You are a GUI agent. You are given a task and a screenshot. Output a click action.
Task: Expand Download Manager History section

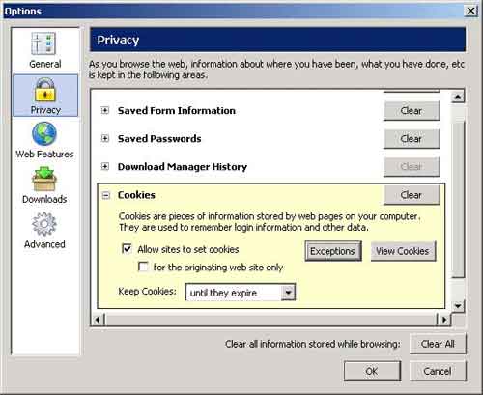tap(105, 166)
